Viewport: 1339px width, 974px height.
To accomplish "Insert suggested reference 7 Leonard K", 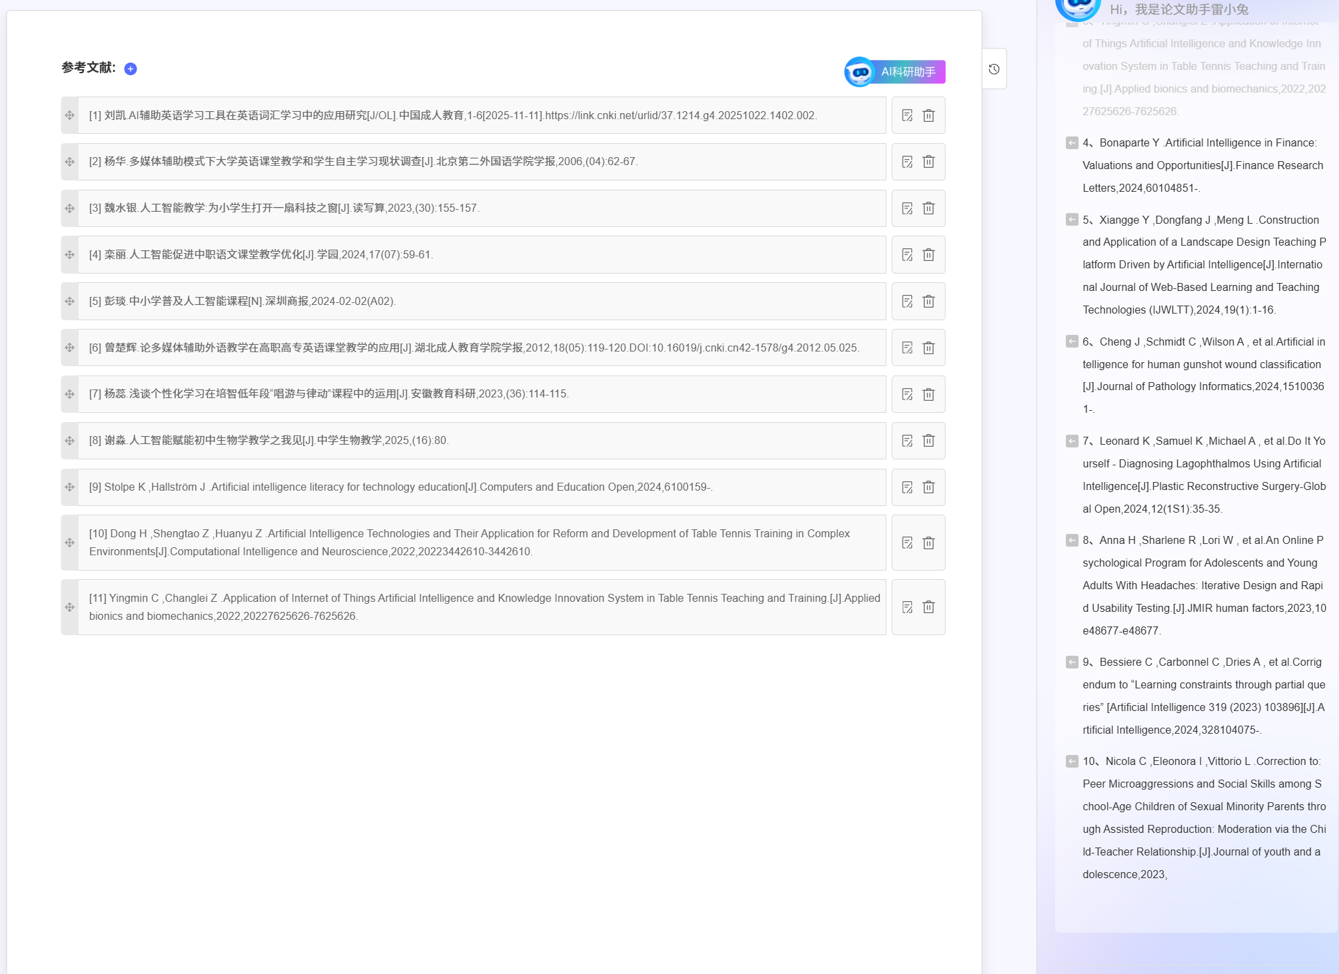I will click(x=1072, y=441).
